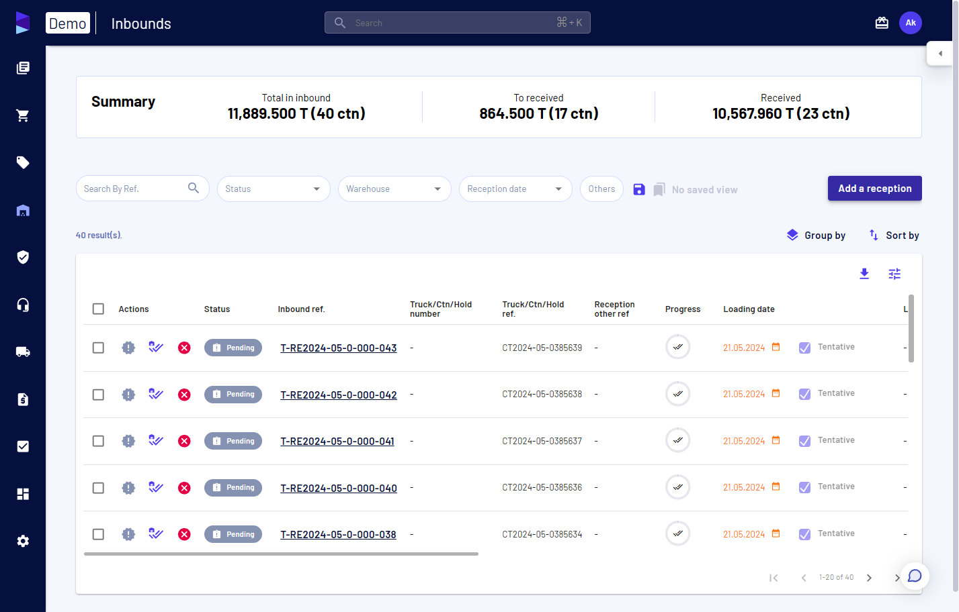Open the delivery truck sidebar icon
959x612 pixels.
(23, 352)
